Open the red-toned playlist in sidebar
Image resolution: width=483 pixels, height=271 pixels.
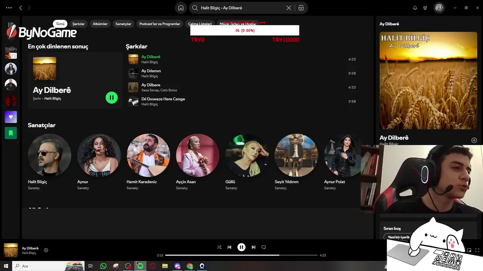tap(11, 101)
